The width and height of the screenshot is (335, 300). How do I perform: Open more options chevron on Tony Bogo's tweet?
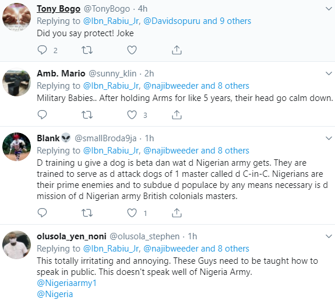click(329, 9)
